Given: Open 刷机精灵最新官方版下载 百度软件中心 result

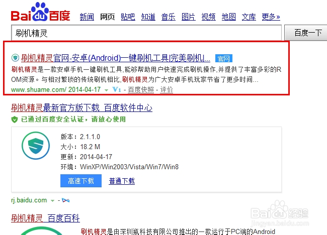Looking at the screenshot, I should pos(81,108).
